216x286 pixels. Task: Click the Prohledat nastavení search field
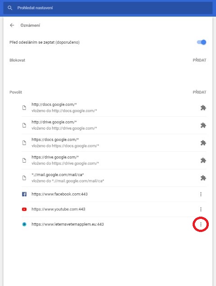pyautogui.click(x=108, y=8)
